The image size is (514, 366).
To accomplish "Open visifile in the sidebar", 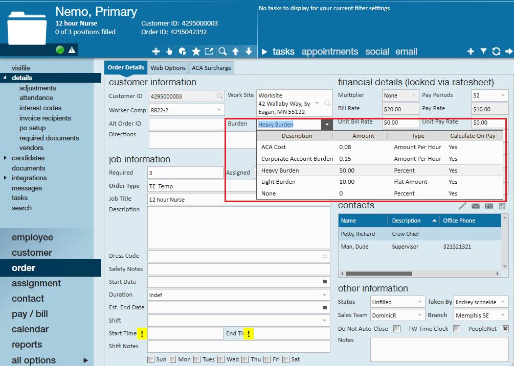I will coord(21,68).
